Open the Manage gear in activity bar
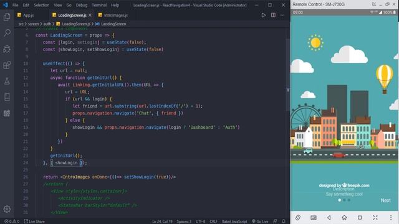The width and height of the screenshot is (399, 224). [7, 209]
